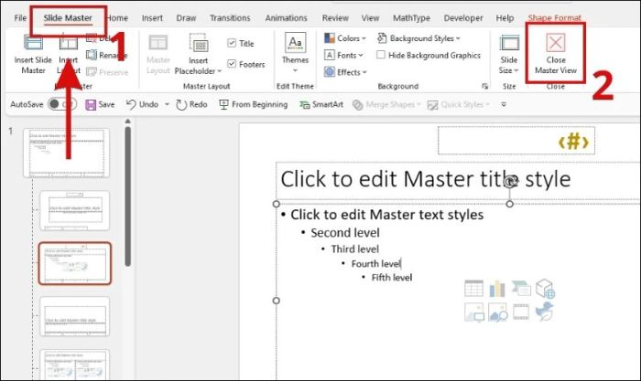Click the Rename layout button
The height and width of the screenshot is (381, 641).
pyautogui.click(x=107, y=55)
